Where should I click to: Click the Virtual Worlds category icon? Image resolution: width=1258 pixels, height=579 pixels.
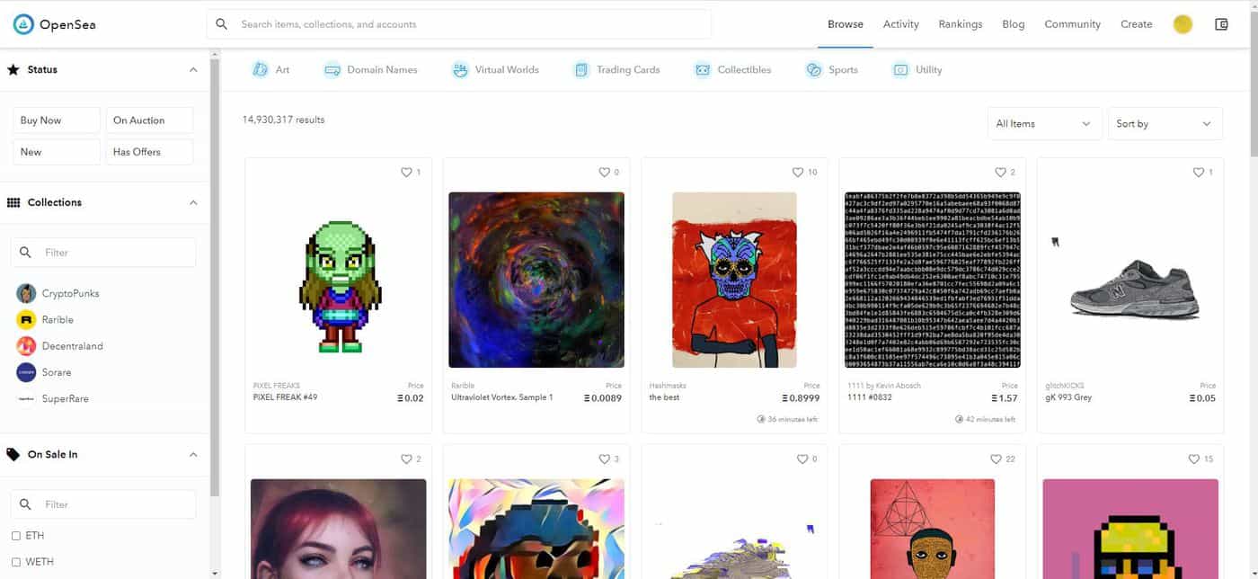460,69
